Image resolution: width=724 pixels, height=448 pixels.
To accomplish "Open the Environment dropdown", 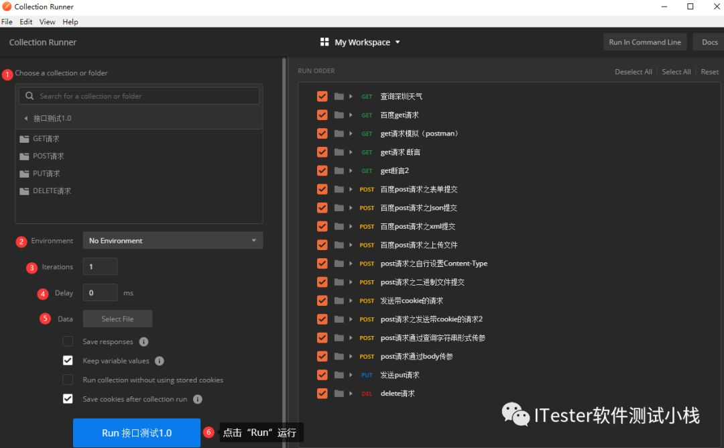I will click(x=173, y=241).
